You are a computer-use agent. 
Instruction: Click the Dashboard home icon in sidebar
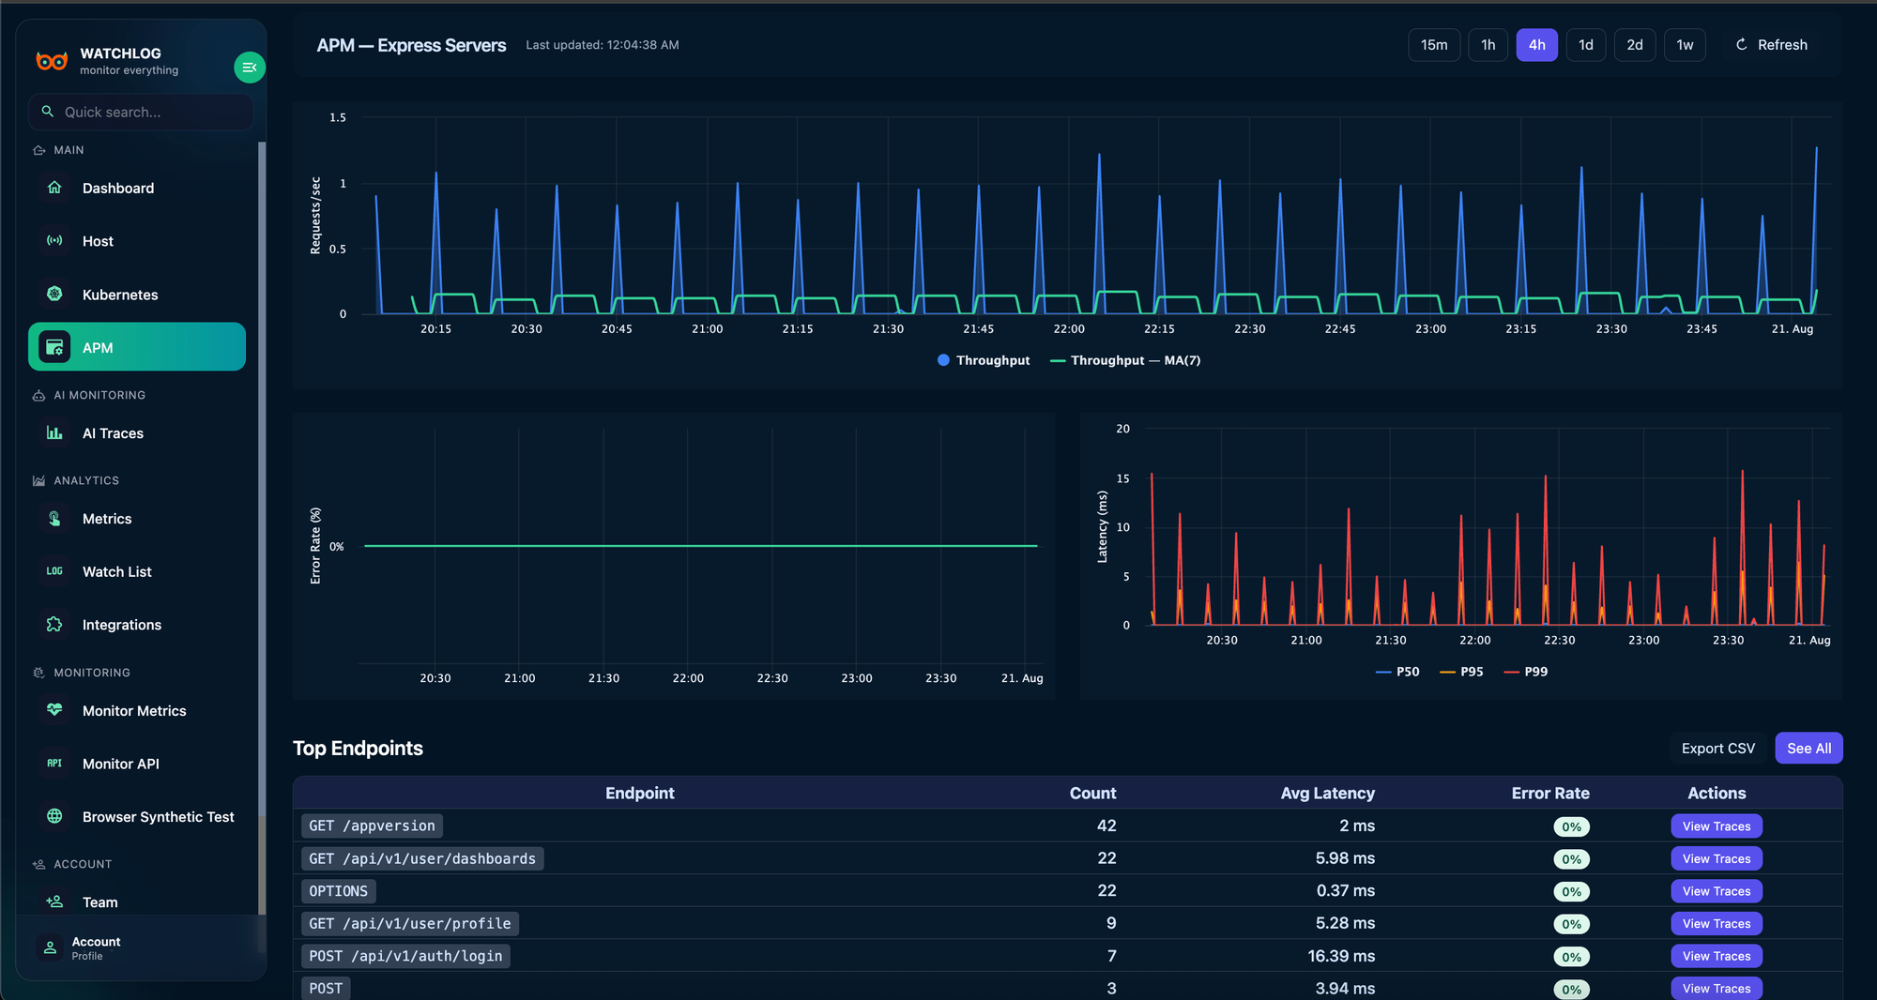[54, 188]
